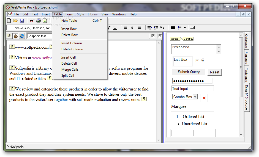Choose Split Cell menu entry
Viewport: 259px width, 157px height.
(x=80, y=76)
